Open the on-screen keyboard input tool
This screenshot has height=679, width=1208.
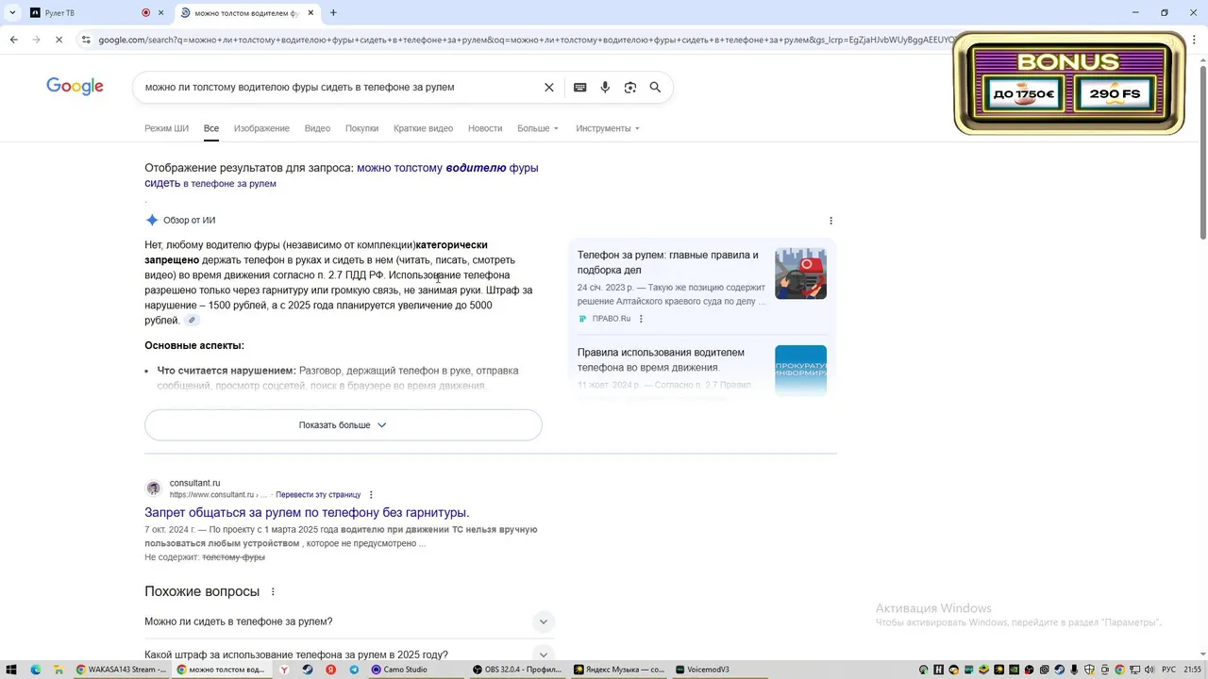point(579,87)
